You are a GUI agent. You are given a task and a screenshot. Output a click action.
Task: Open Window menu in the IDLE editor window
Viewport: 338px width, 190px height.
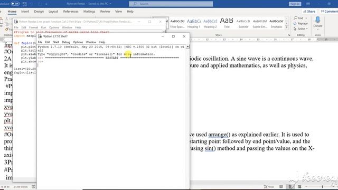click(67, 27)
